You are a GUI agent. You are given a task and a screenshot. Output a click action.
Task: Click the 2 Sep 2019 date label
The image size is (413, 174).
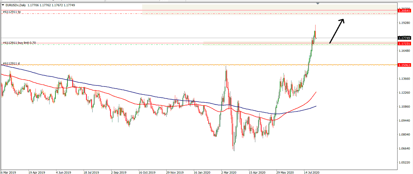click(119, 172)
